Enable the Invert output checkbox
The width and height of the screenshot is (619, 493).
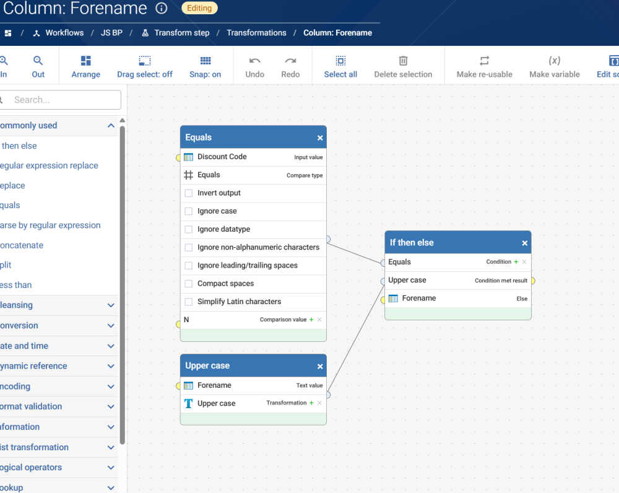189,193
